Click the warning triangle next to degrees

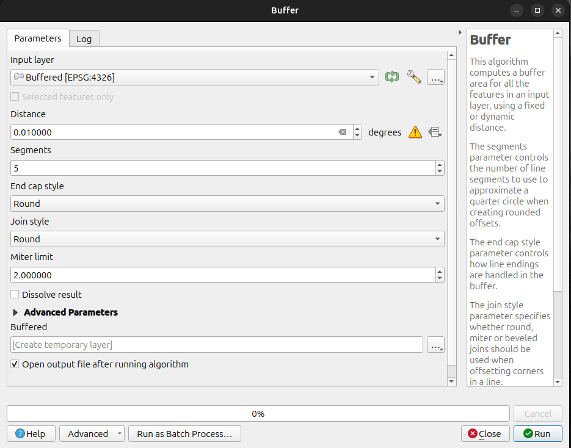415,132
